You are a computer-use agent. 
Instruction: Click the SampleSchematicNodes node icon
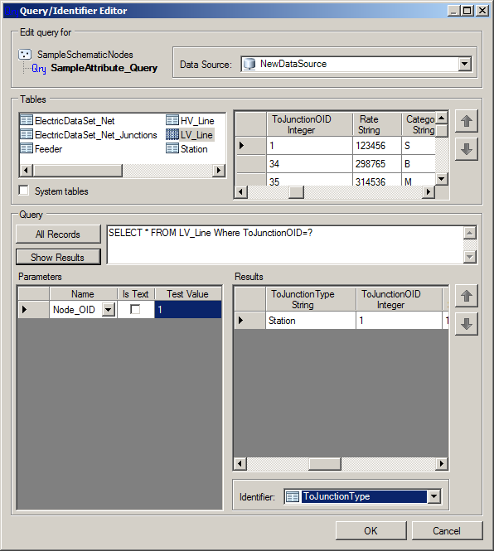click(x=25, y=54)
